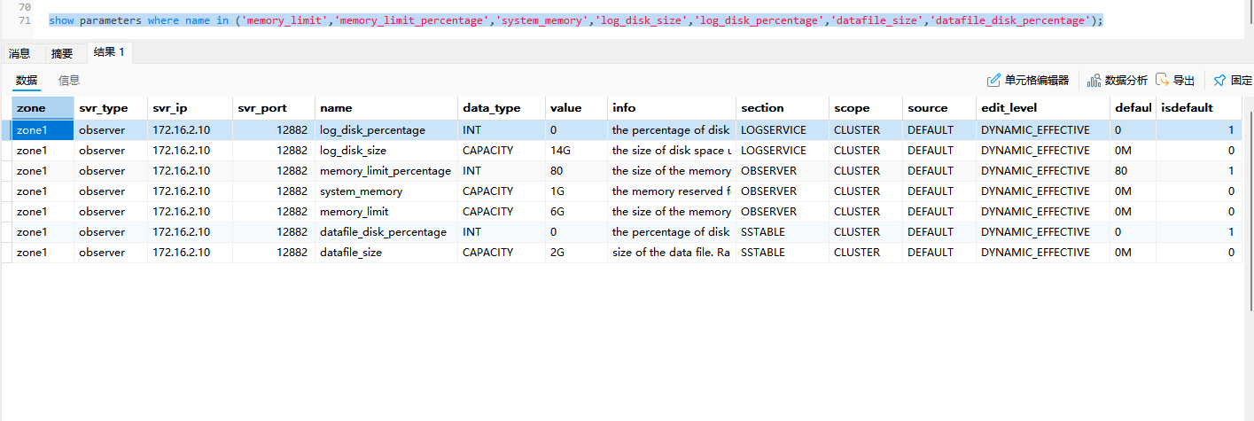Click the edit_level column header
The image size is (1254, 421).
[1009, 108]
